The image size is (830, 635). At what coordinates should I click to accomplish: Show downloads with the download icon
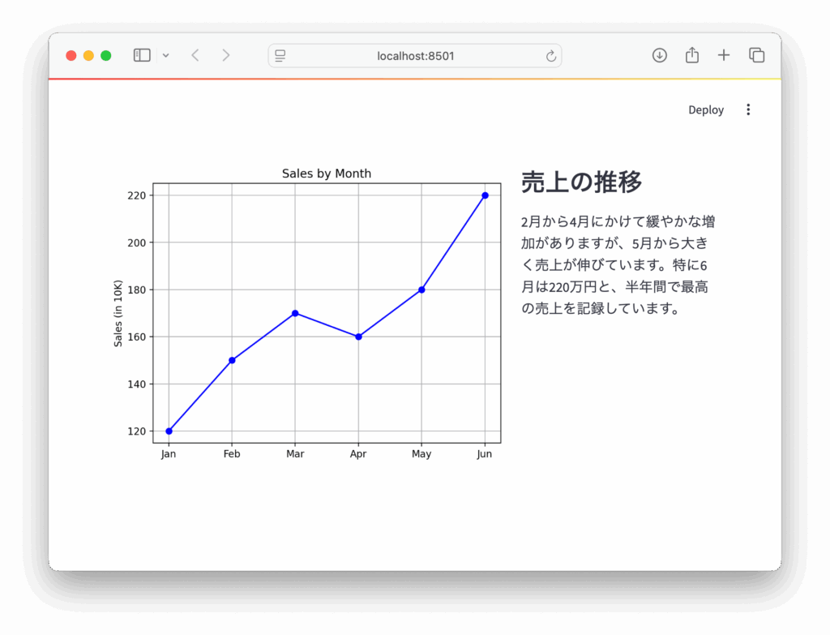(x=660, y=55)
